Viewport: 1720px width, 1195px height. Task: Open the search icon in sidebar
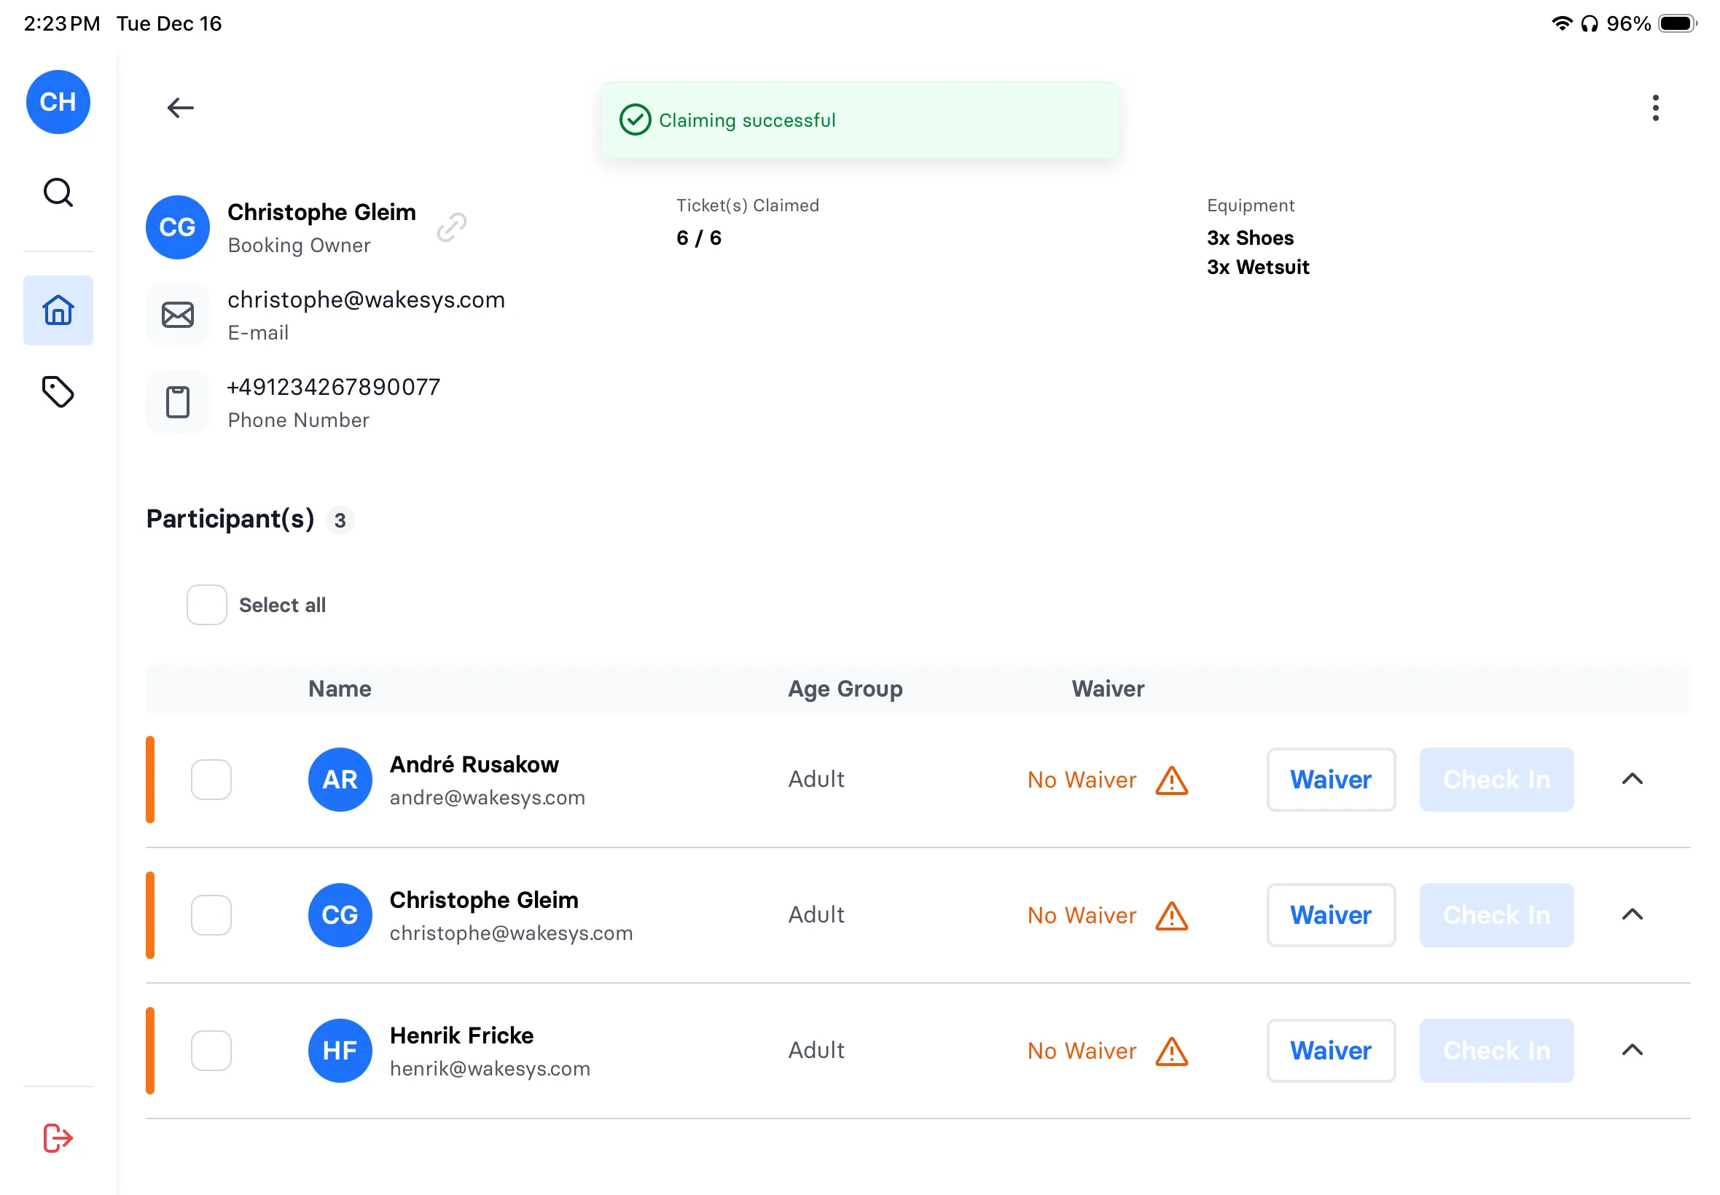[x=58, y=192]
